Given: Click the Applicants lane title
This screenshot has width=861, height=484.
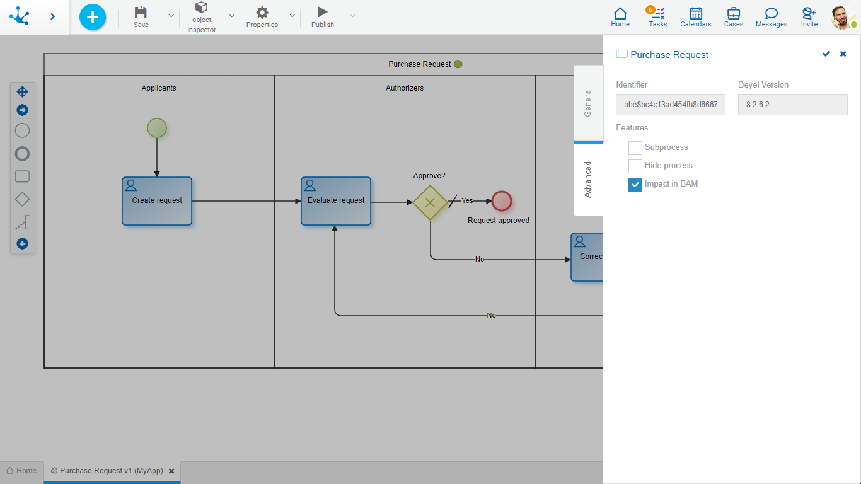Looking at the screenshot, I should [159, 88].
